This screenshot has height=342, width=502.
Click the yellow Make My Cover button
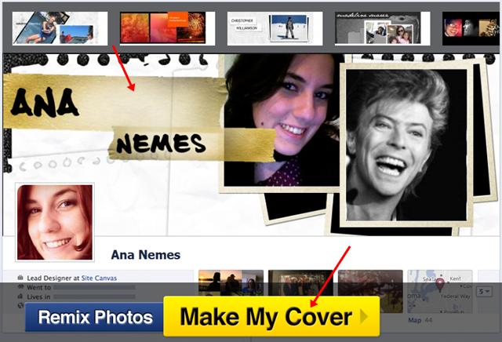(x=271, y=316)
